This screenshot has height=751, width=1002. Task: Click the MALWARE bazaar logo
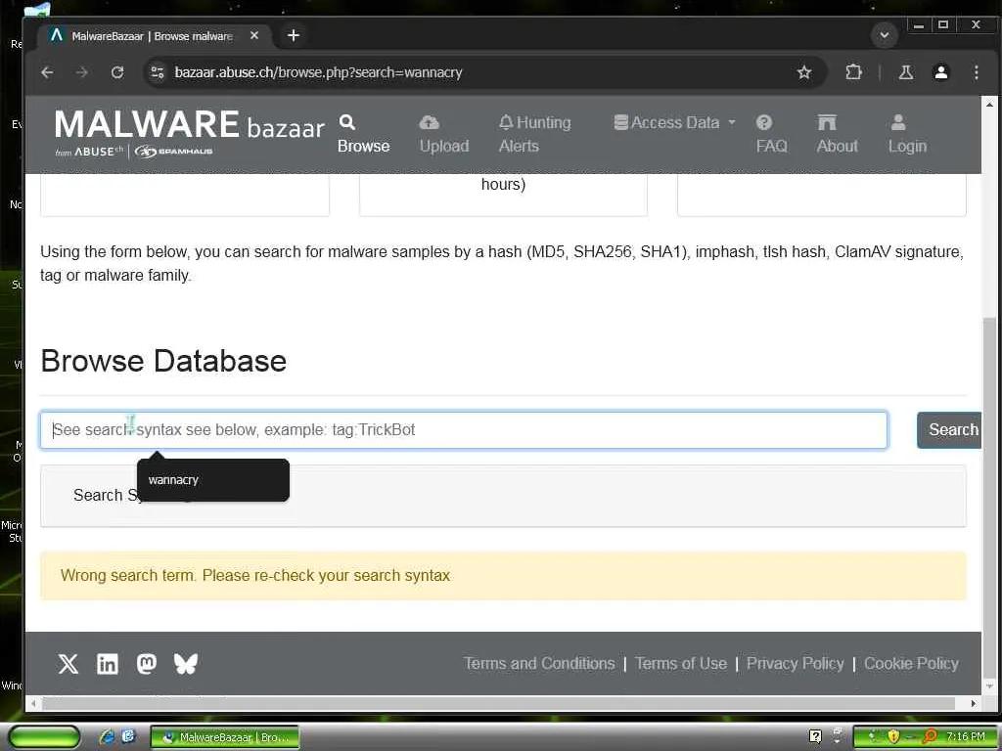189,133
